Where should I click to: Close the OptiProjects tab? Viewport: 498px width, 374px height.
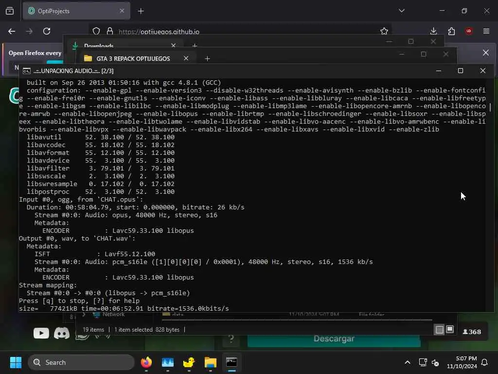pyautogui.click(x=122, y=11)
